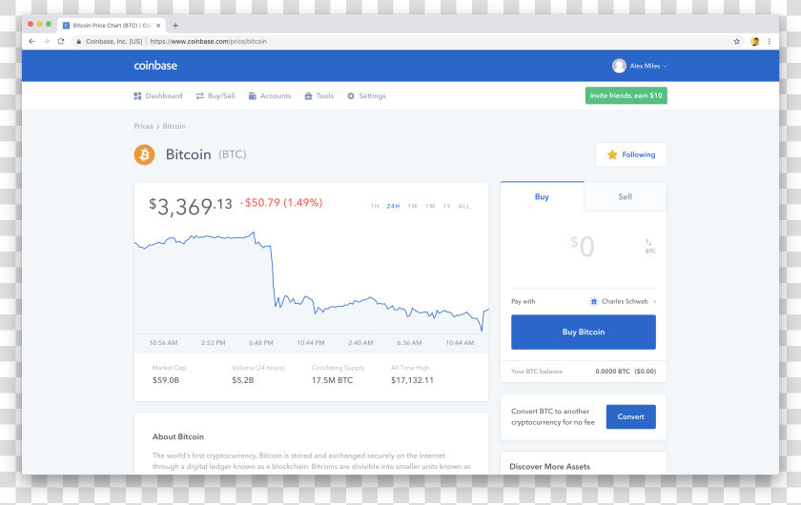The image size is (801, 505).
Task: Select the 1Y chart range
Action: [x=446, y=207]
